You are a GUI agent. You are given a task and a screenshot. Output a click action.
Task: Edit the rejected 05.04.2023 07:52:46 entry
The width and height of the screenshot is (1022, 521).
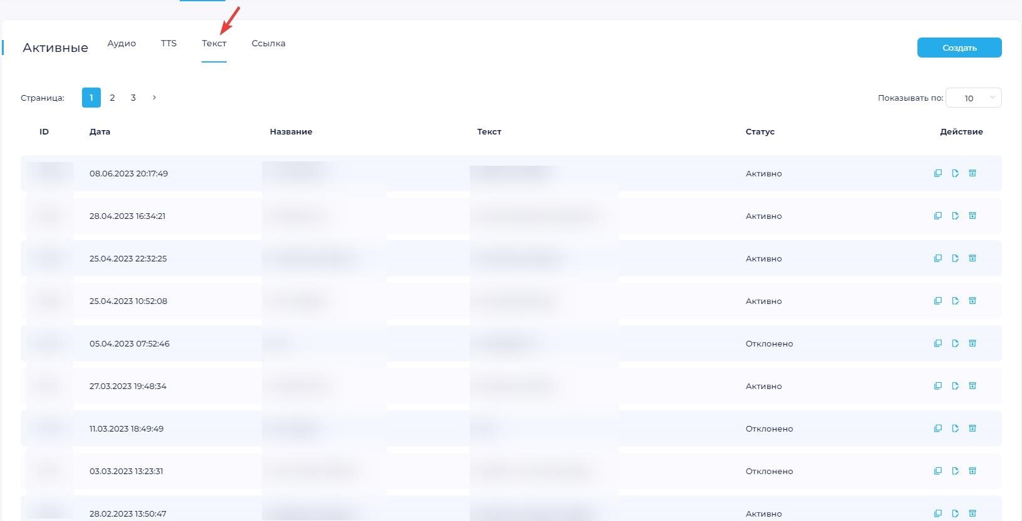click(x=955, y=343)
